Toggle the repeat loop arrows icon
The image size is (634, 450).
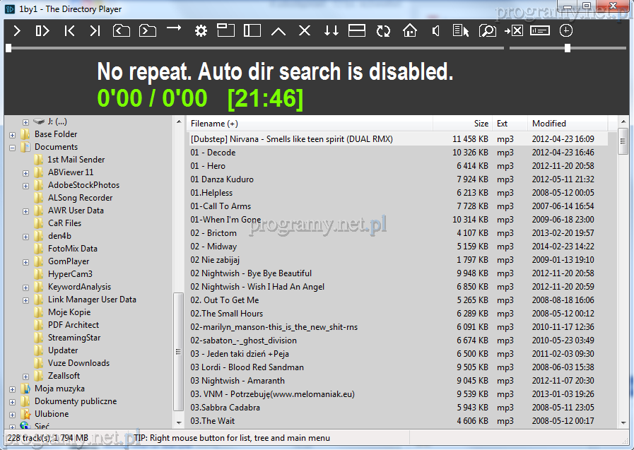[x=383, y=30]
